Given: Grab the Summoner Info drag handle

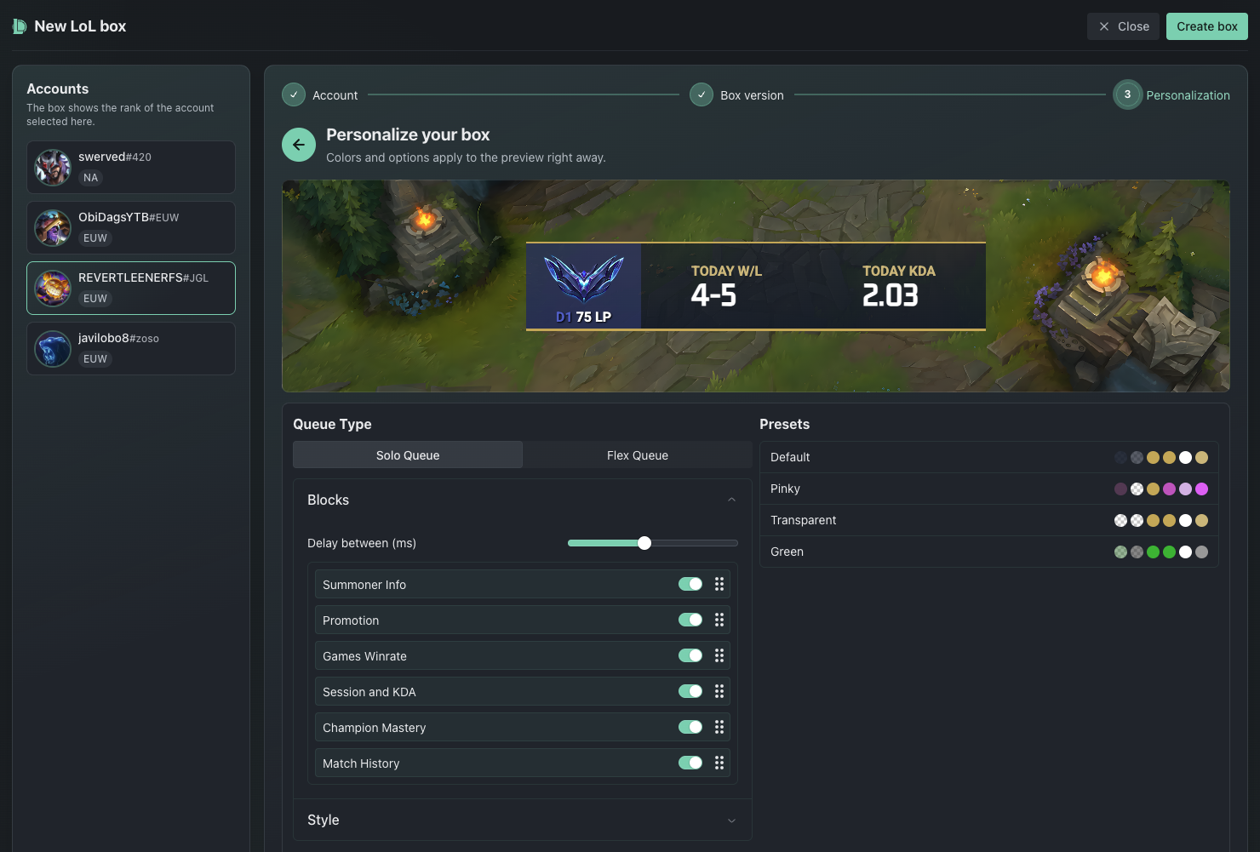Looking at the screenshot, I should tap(719, 584).
